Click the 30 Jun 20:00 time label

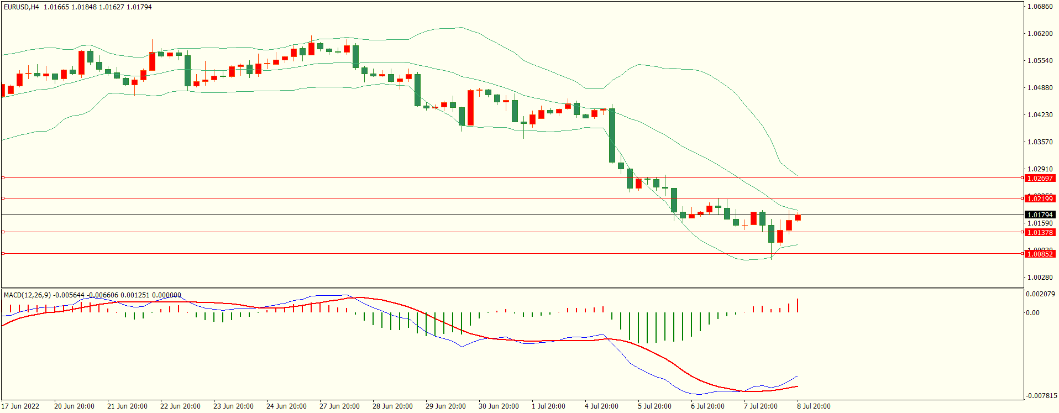click(x=499, y=406)
